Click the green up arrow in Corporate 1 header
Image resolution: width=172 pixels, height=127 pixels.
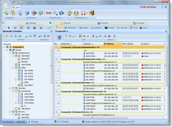(166, 31)
